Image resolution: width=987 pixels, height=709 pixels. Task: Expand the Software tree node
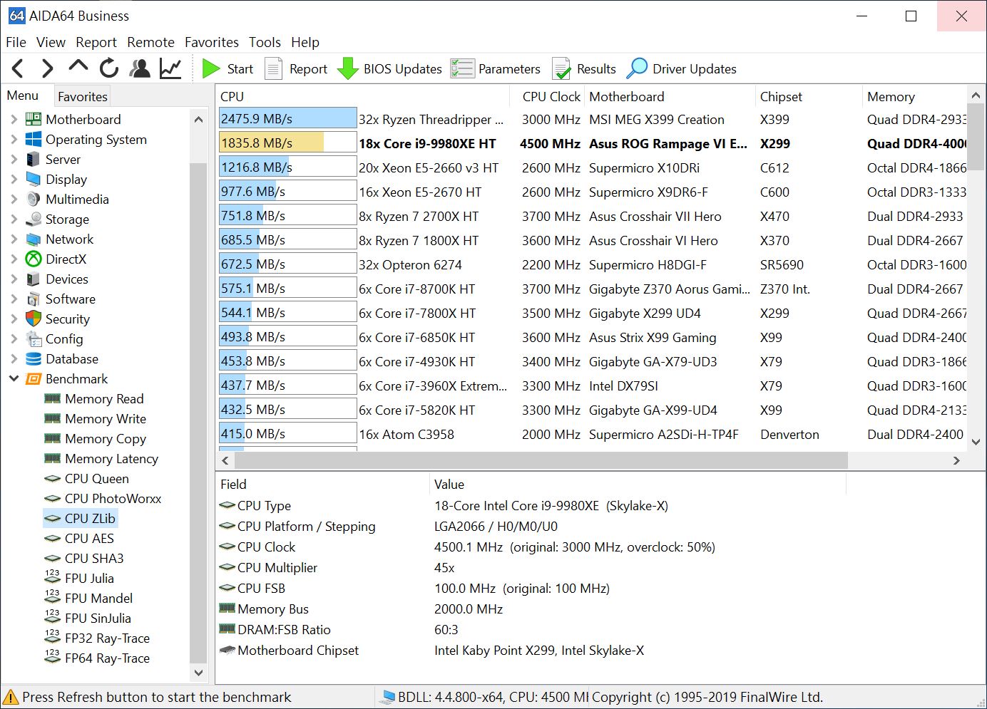[14, 299]
